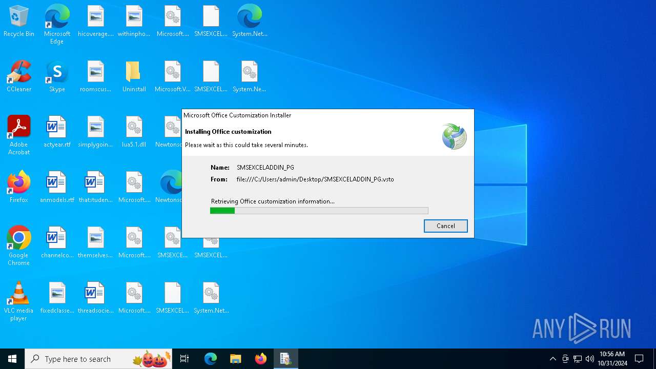Select the lua5.1.dll file icon
Screen dimensions: 656x369
click(x=134, y=132)
